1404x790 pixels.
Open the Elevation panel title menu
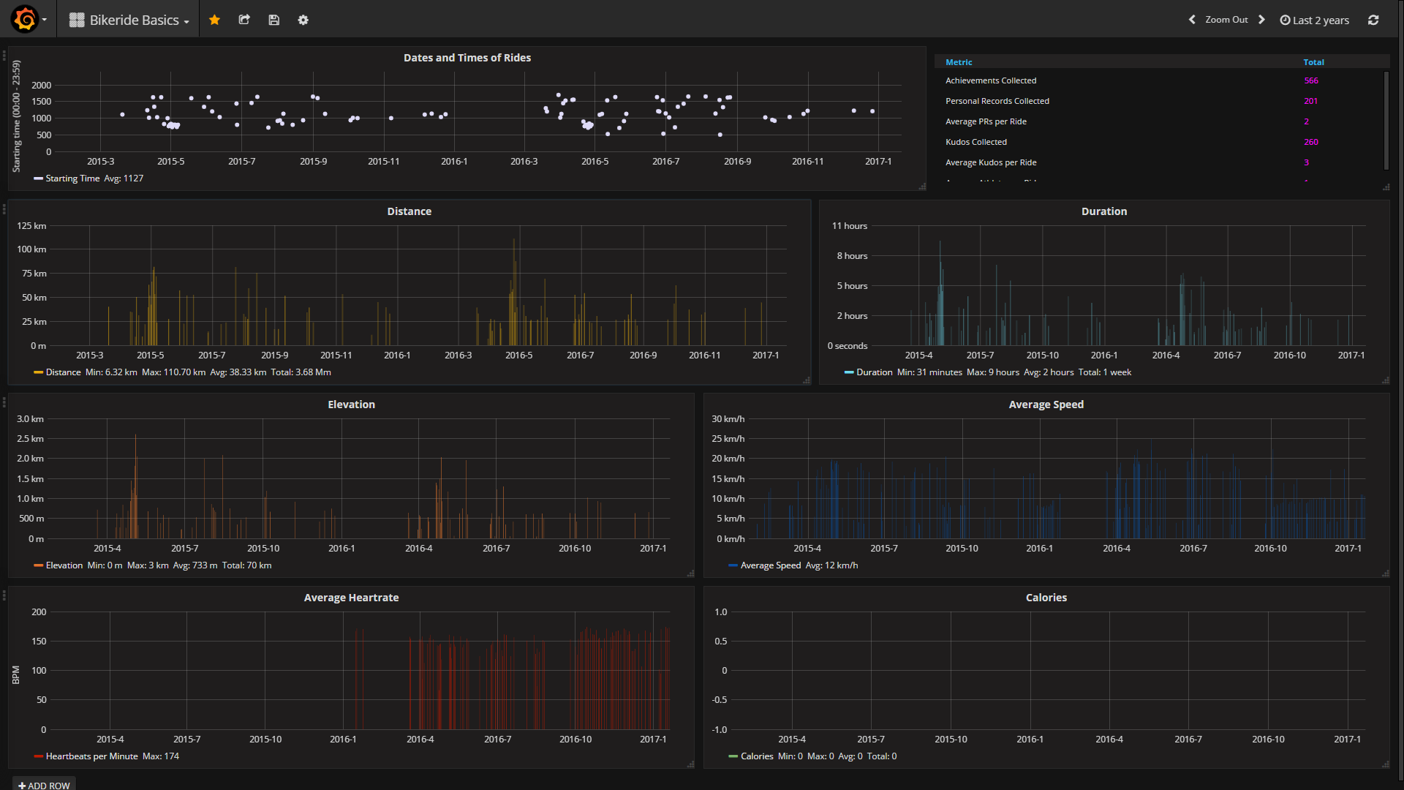[x=351, y=405]
